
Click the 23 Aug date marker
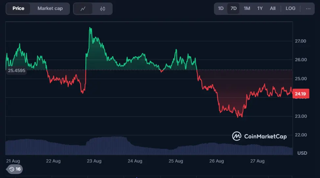coord(94,161)
